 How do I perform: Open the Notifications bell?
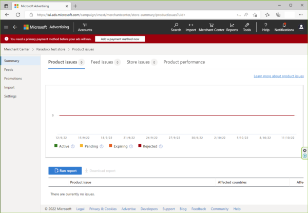284,27
